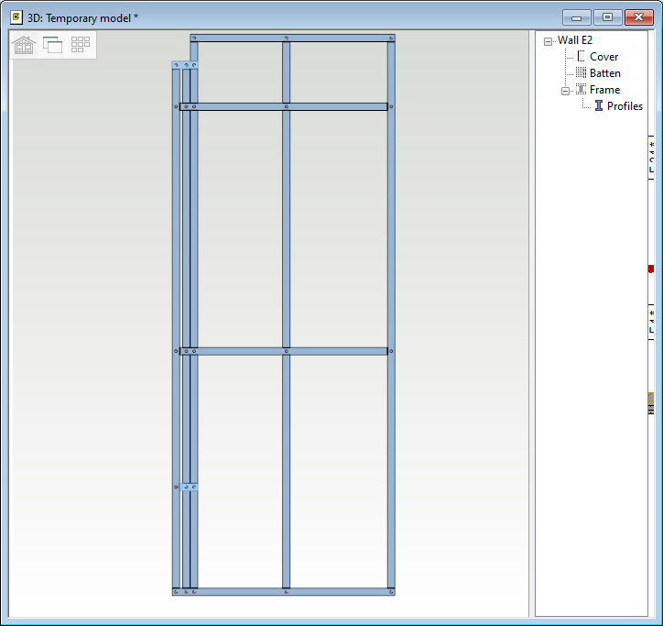The width and height of the screenshot is (663, 626).
Task: Minimize the 3D Temporary model window
Action: click(576, 17)
